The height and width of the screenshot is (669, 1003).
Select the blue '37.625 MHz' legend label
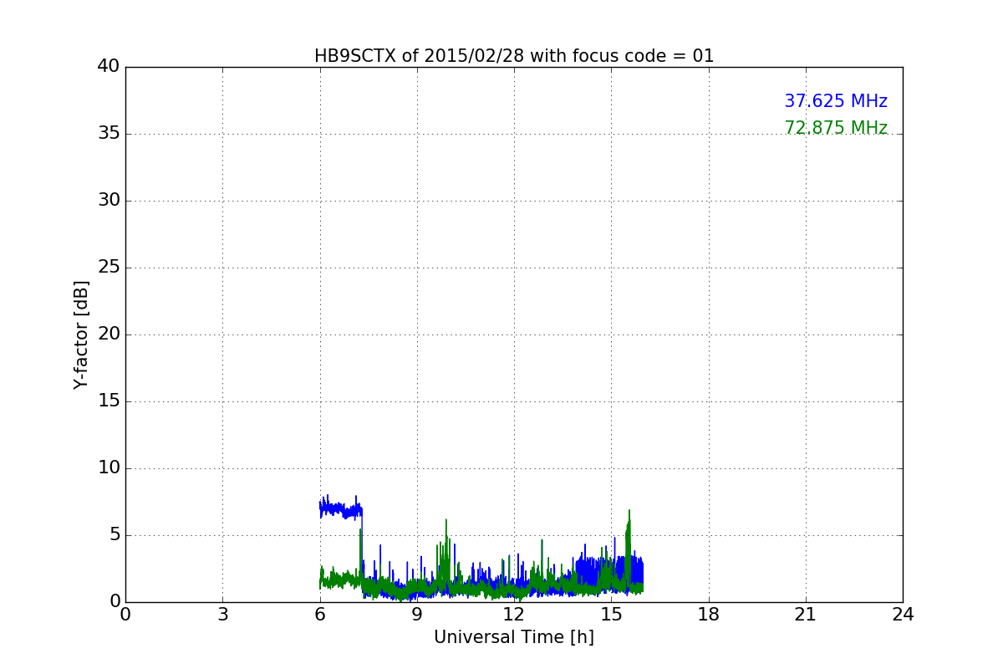point(836,101)
